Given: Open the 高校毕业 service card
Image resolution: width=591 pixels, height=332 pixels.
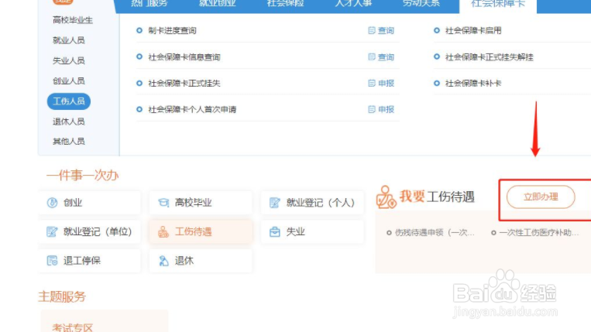Looking at the screenshot, I should coord(201,203).
